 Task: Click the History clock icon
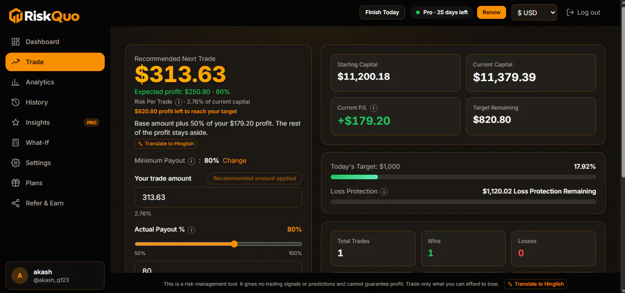point(16,102)
